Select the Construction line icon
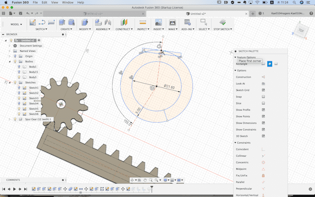This screenshot has width=315, height=197. coord(263,77)
